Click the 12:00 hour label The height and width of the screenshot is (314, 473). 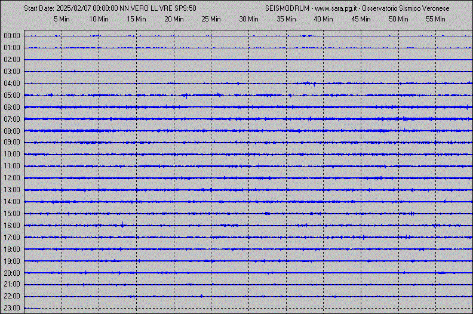point(12,178)
